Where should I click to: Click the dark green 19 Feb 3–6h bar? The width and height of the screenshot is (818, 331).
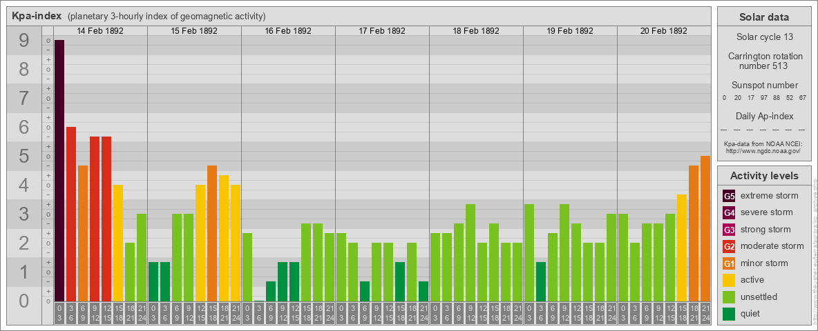coord(541,281)
